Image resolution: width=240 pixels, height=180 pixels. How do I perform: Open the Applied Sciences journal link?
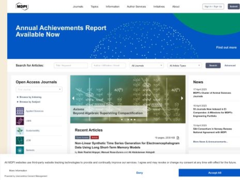tap(34, 111)
